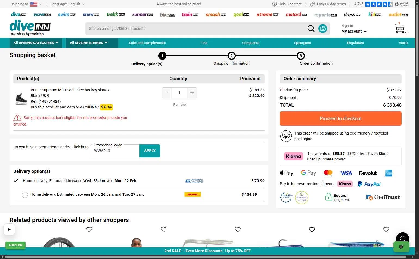Click step 2 Shipping information marker
419x259 pixels.
pyautogui.click(x=231, y=56)
